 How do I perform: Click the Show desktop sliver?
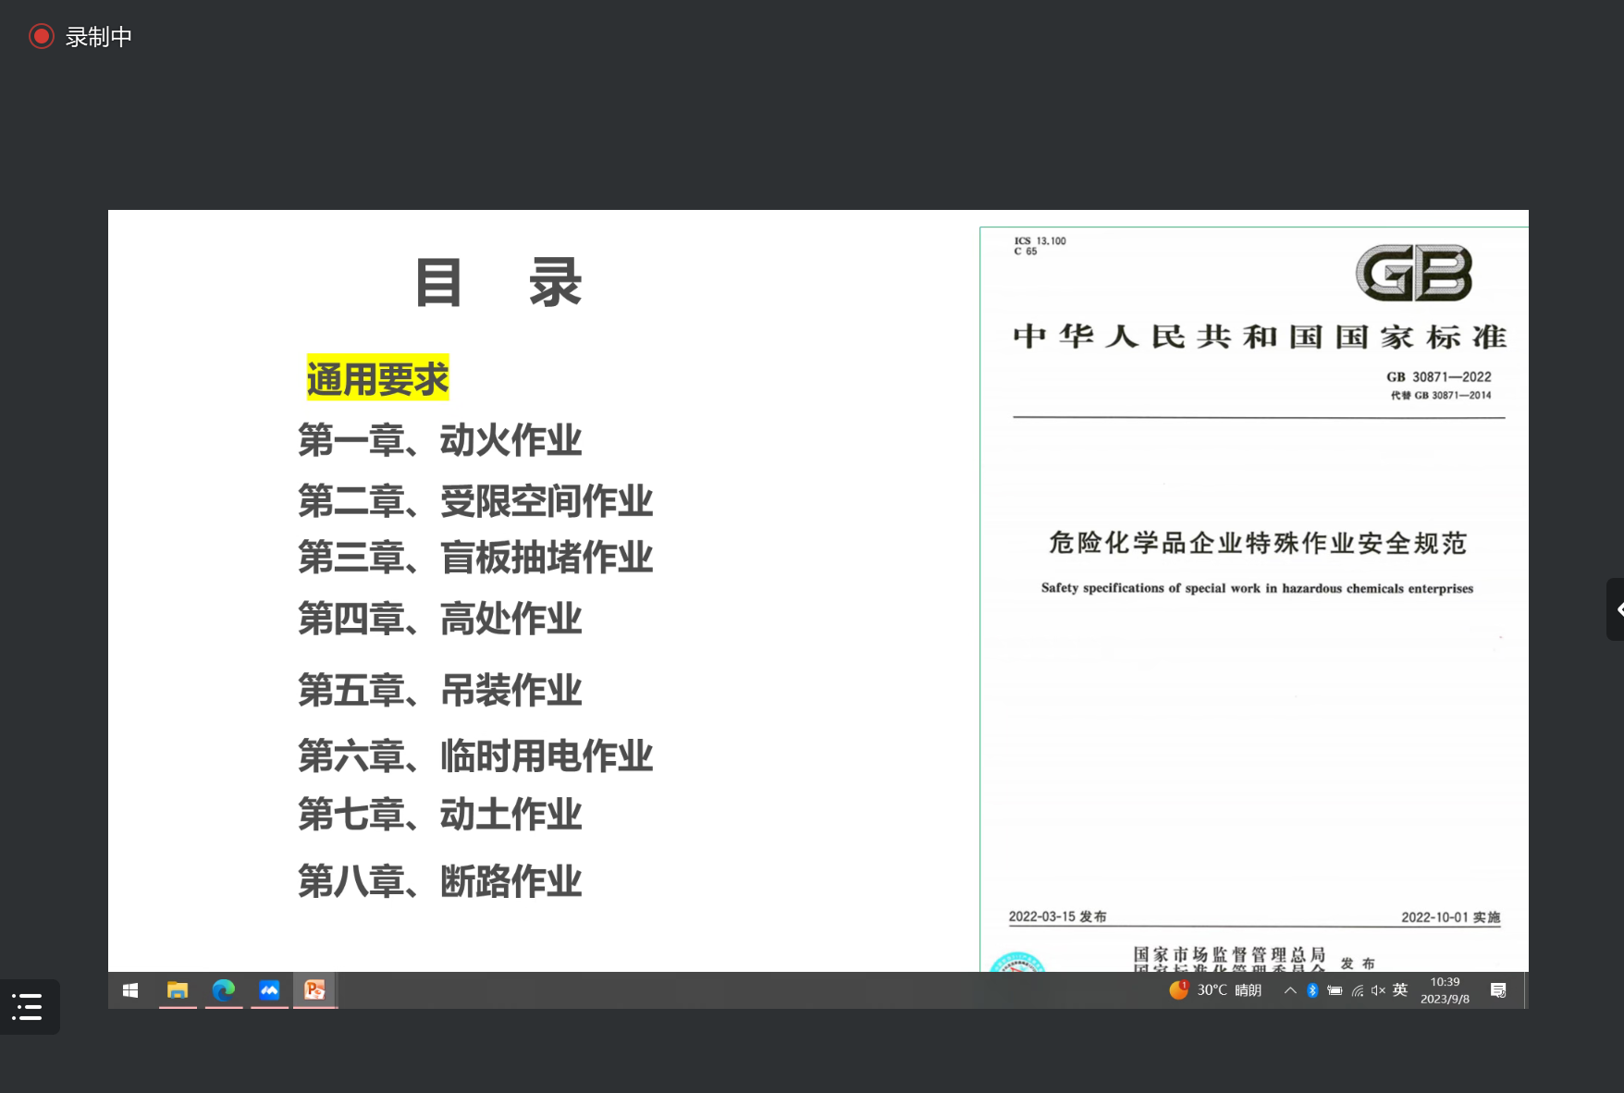[1526, 990]
